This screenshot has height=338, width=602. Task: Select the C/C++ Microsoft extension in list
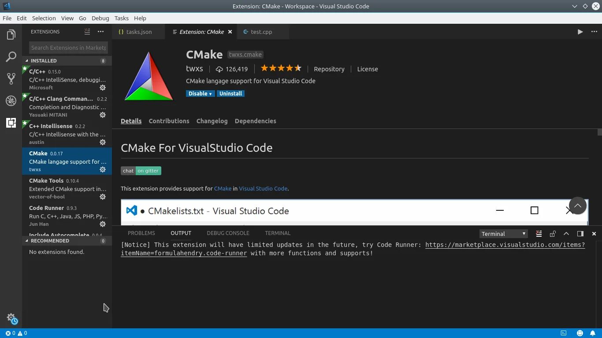67,79
